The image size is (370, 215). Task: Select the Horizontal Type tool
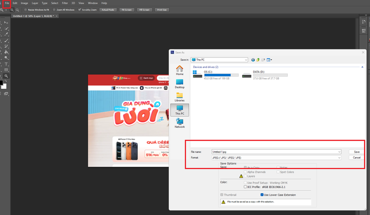[x=6, y=64]
